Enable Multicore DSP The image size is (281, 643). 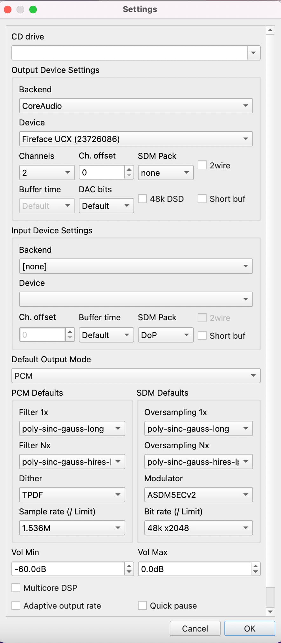click(16, 588)
